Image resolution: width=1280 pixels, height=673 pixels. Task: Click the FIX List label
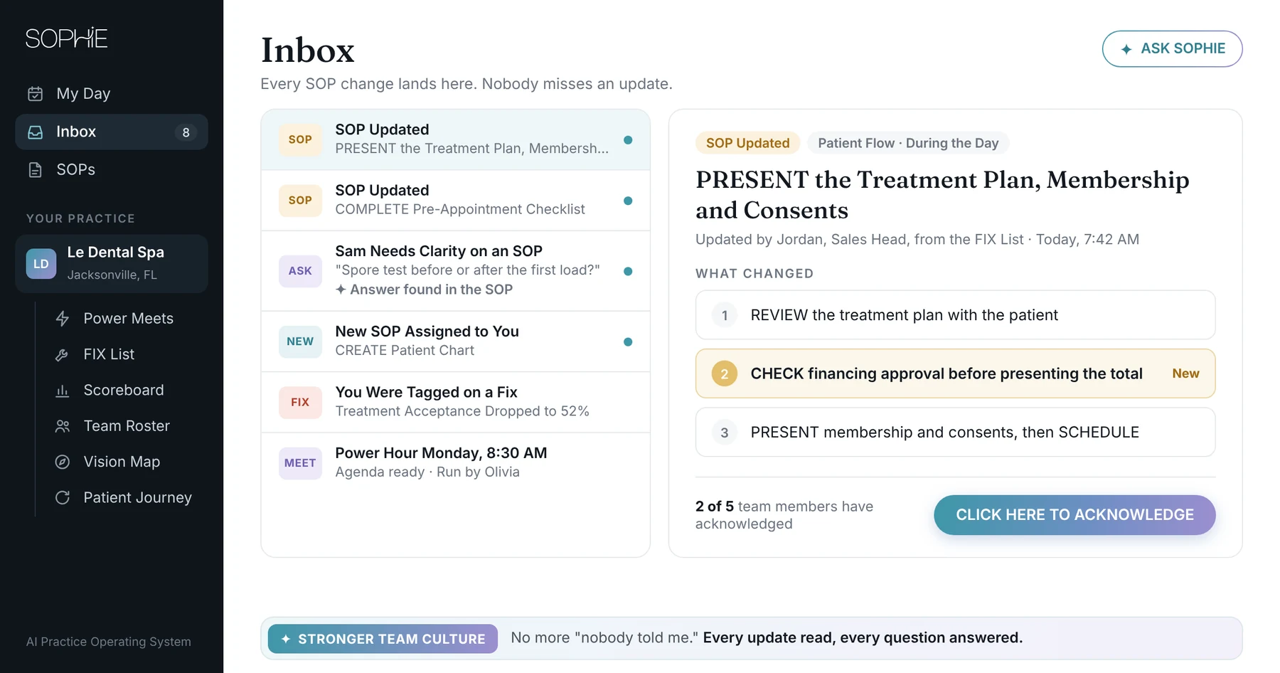tap(109, 354)
